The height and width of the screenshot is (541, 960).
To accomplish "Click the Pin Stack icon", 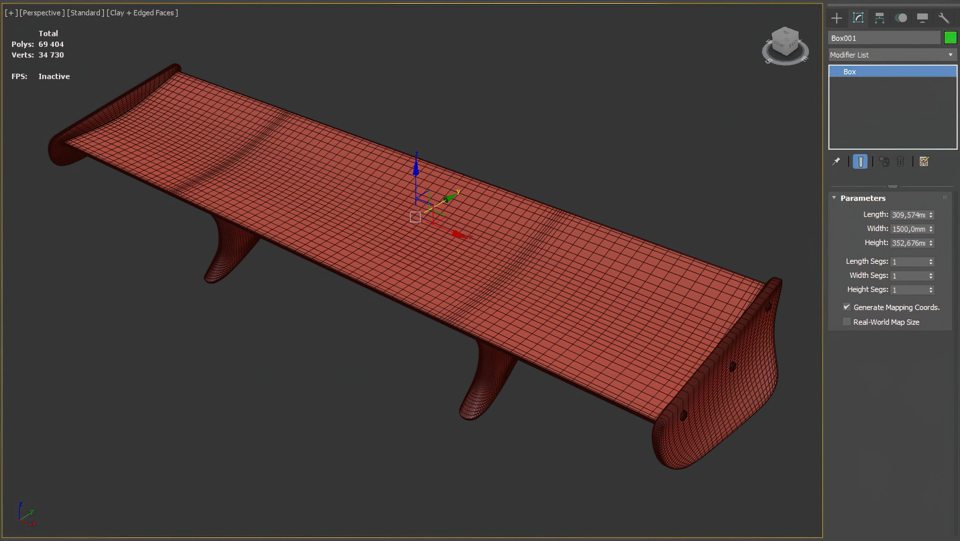I will (x=836, y=162).
